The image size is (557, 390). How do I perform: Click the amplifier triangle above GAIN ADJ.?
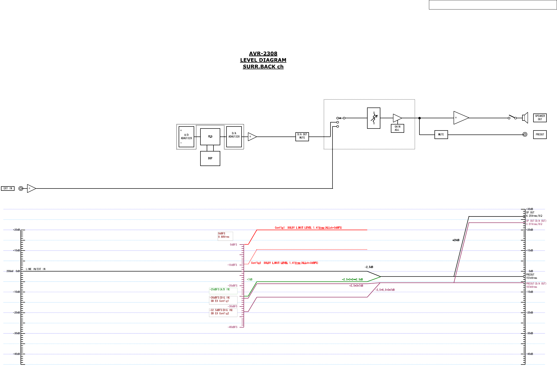397,118
